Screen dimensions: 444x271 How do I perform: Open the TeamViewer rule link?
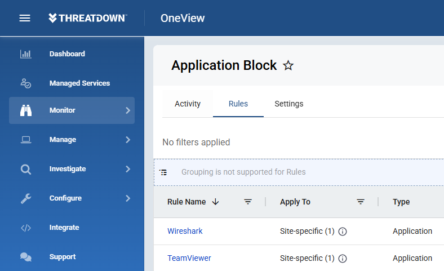click(189, 258)
